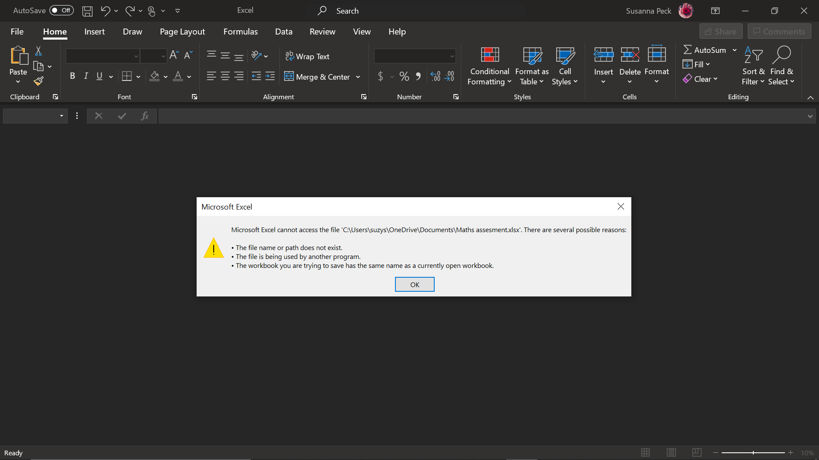
Task: Click the Comma Style icon
Action: click(418, 76)
